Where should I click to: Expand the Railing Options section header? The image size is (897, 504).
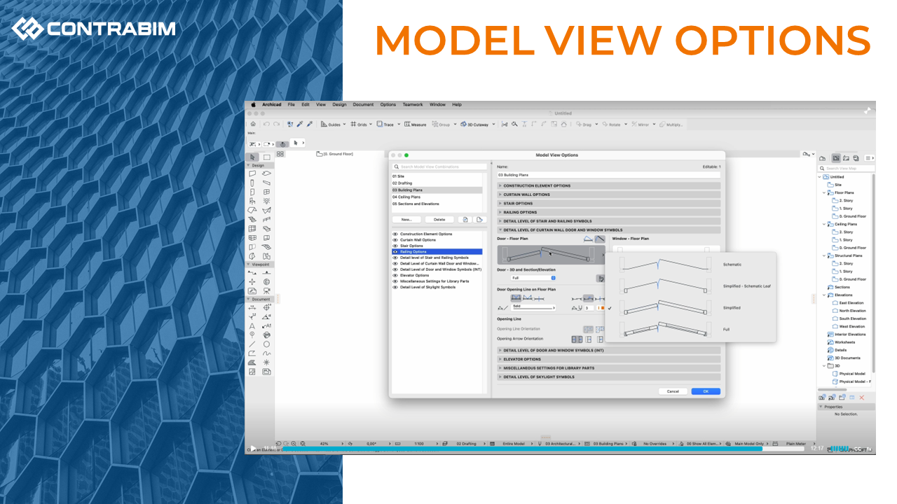click(x=608, y=212)
